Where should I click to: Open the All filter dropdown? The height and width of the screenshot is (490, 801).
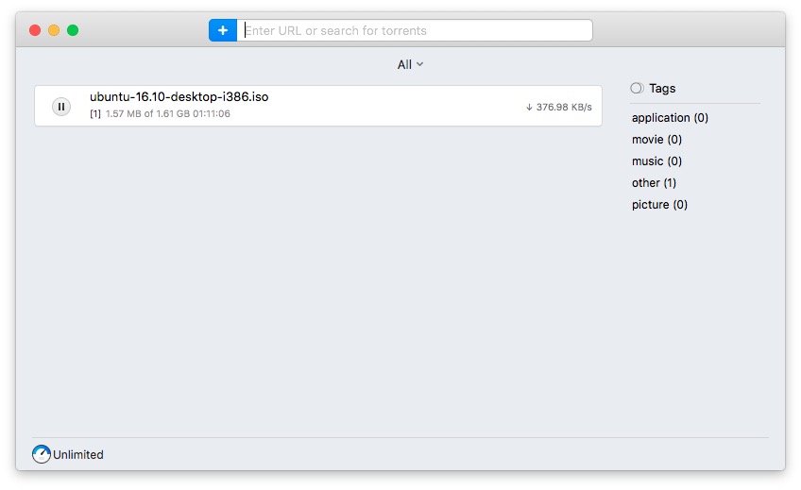pyautogui.click(x=410, y=64)
